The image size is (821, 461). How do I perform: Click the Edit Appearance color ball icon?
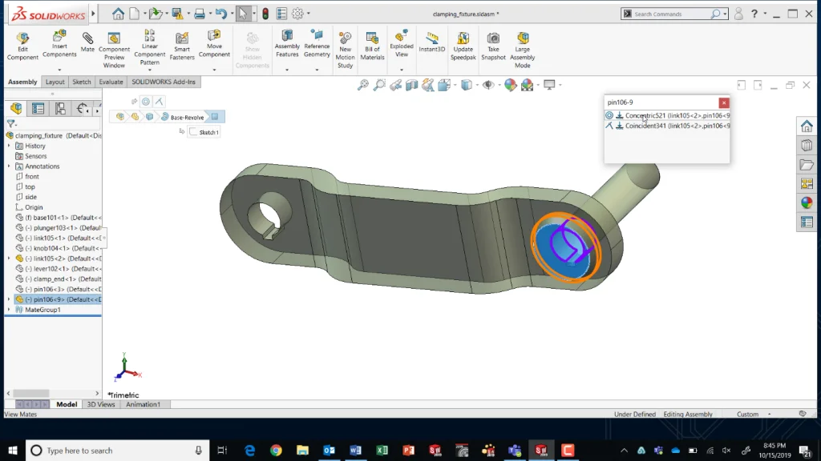510,85
